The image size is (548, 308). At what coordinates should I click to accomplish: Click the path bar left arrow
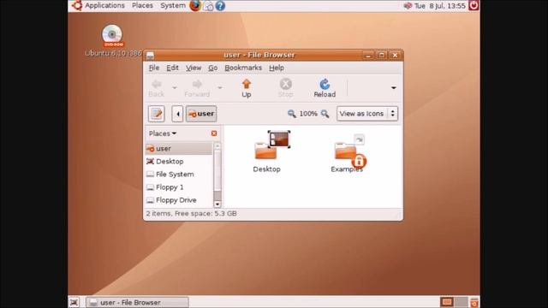(x=177, y=114)
